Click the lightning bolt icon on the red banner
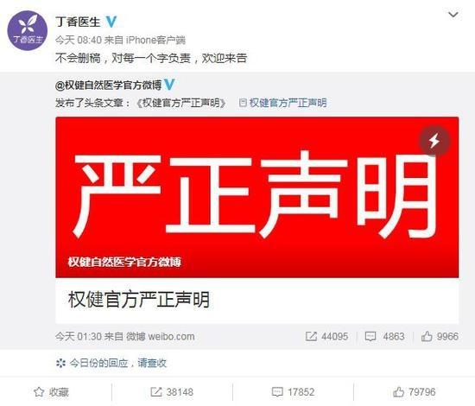 [x=434, y=141]
